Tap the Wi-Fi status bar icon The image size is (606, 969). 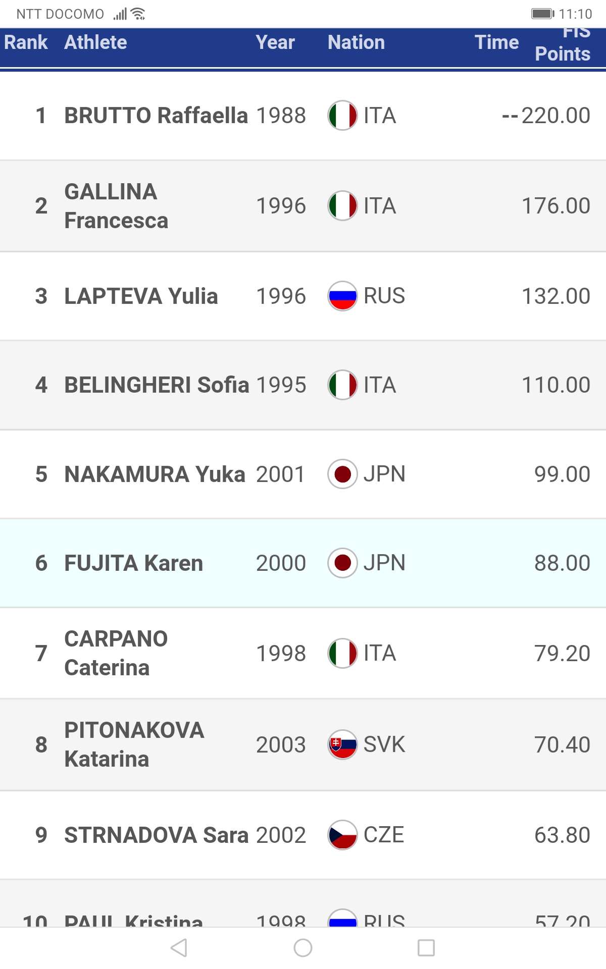point(138,14)
